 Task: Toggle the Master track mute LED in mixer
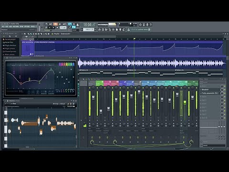pos(90,88)
